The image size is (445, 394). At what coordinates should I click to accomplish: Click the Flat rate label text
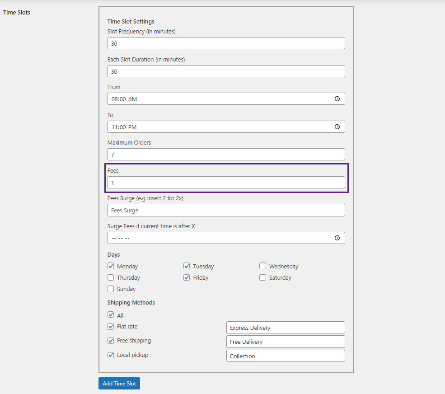pyautogui.click(x=127, y=327)
